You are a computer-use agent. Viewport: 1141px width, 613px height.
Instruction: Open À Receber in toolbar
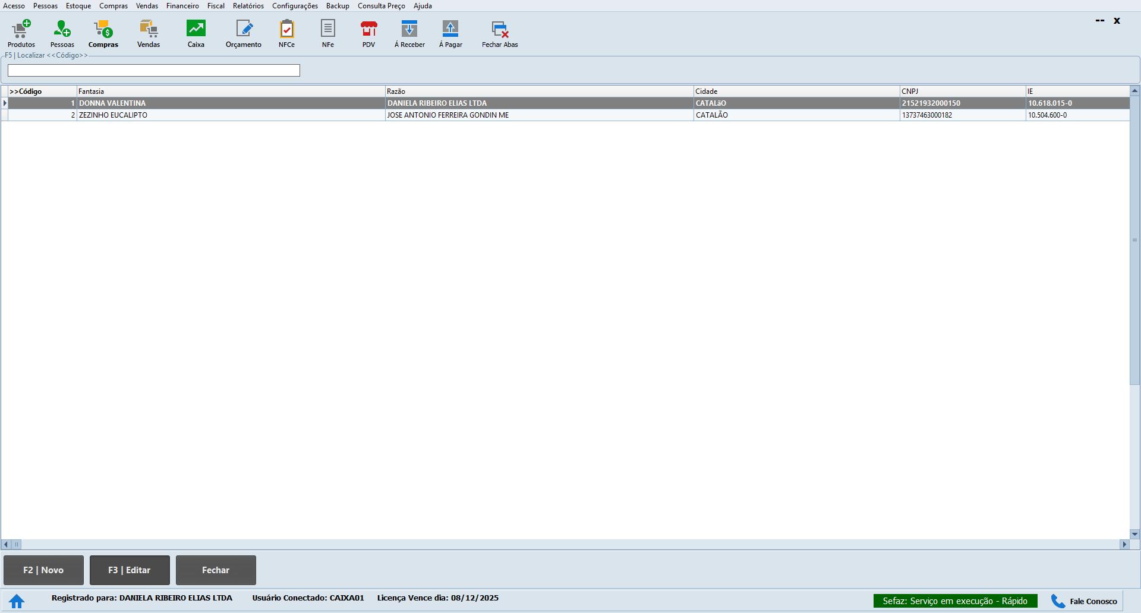409,33
